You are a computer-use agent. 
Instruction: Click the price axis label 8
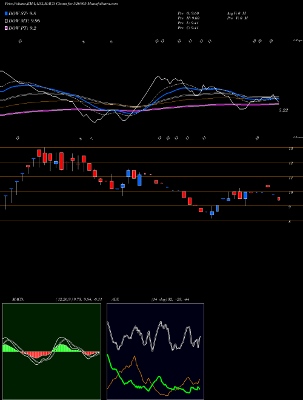290,222
